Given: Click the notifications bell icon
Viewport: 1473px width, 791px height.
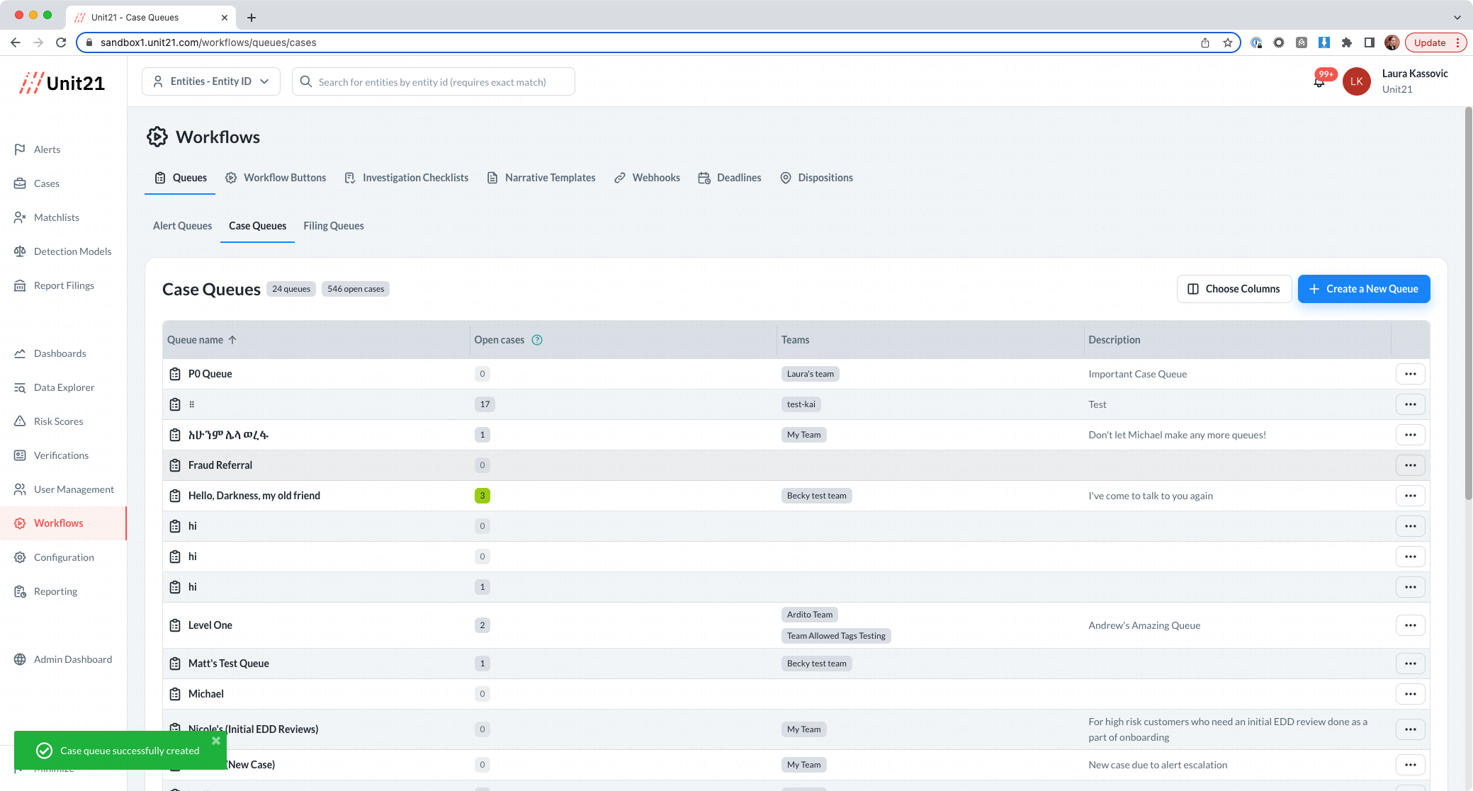Looking at the screenshot, I should 1319,82.
